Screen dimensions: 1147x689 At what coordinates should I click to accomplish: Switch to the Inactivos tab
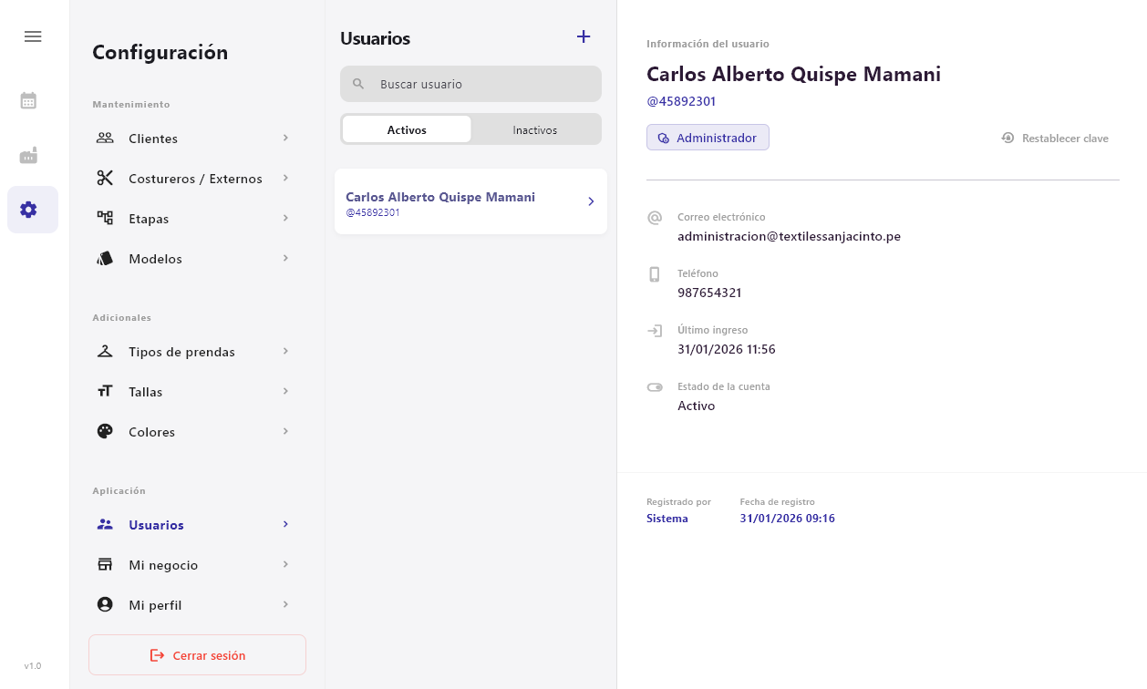(x=535, y=129)
